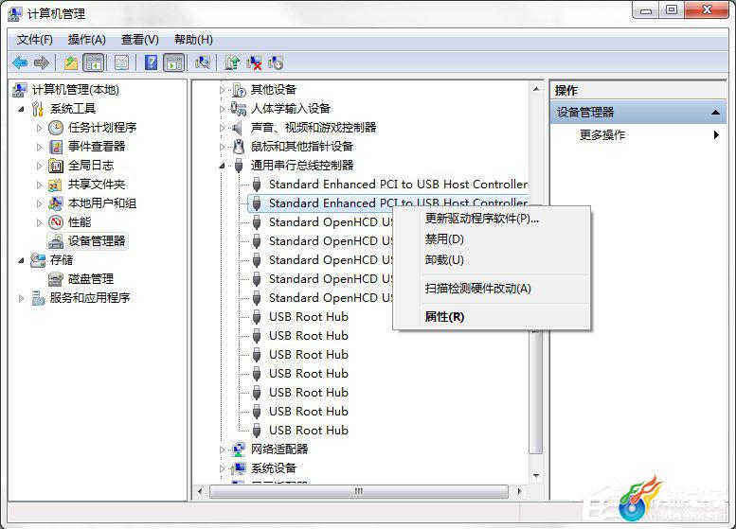This screenshot has height=529, width=736.
Task: Expand the 服务和应用程序 node arrow
Action: pyautogui.click(x=21, y=298)
